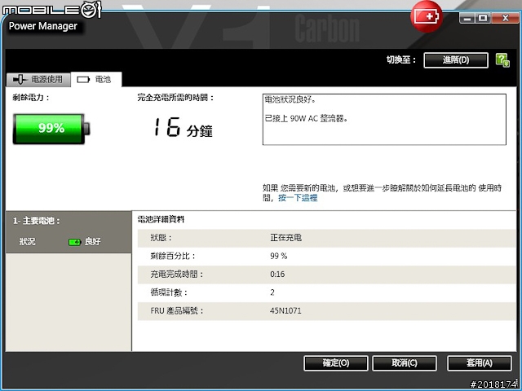Minimize the Power Manager window

[467, 18]
